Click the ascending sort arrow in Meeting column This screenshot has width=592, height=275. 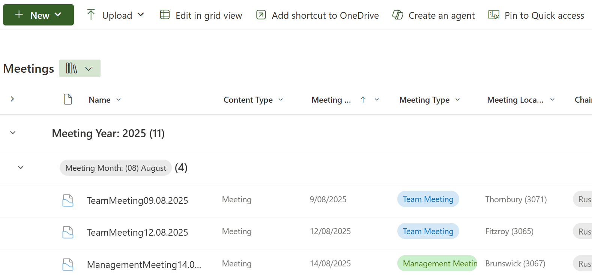pos(363,100)
